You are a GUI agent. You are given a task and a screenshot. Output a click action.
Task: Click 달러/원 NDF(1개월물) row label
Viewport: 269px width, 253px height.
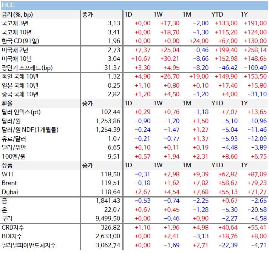point(30,130)
